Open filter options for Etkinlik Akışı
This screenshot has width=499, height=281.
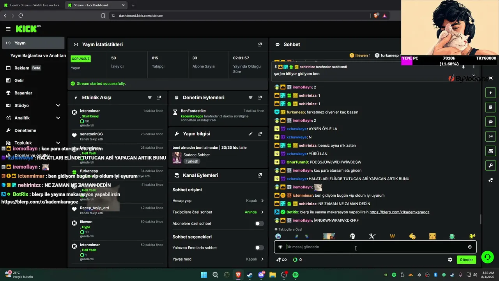(150, 98)
